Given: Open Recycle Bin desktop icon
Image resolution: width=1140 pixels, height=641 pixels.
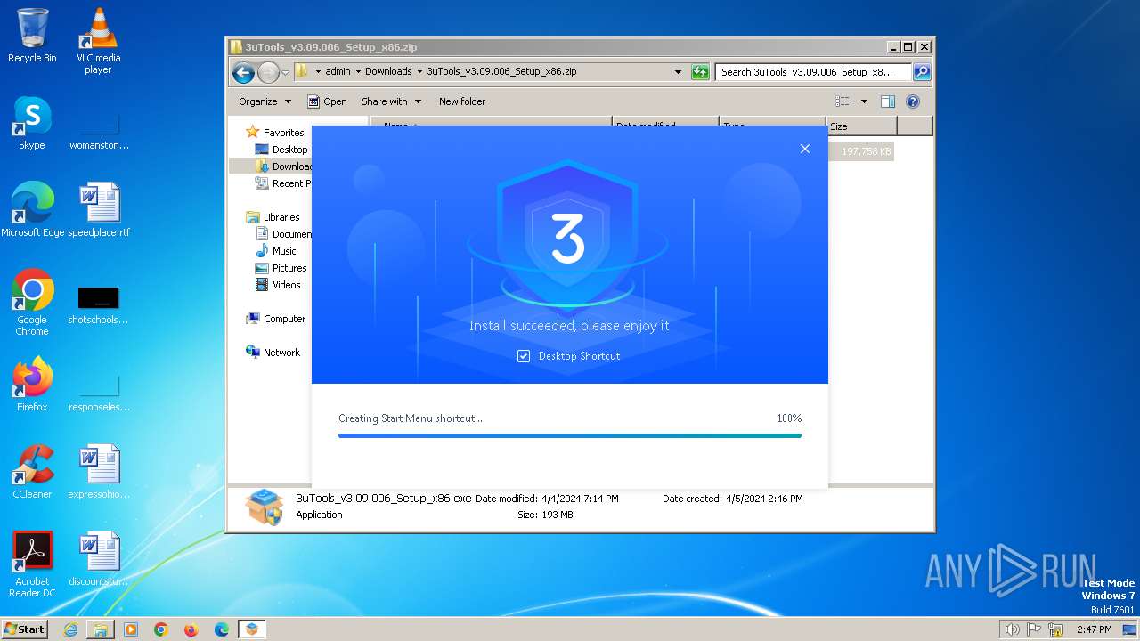Looking at the screenshot, I should pos(32,36).
